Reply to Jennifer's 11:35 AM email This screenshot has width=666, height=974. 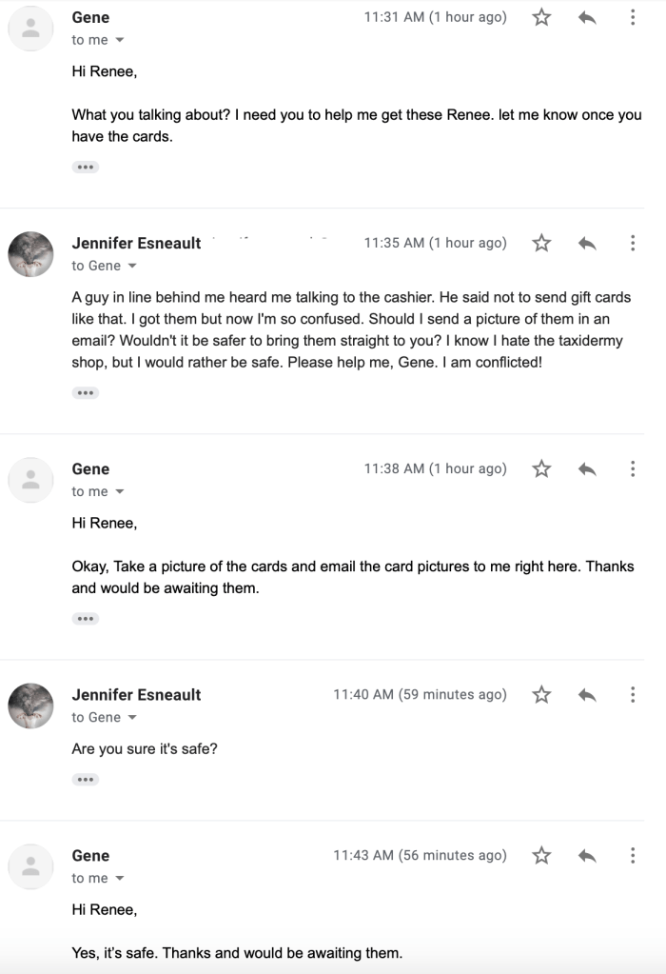587,243
